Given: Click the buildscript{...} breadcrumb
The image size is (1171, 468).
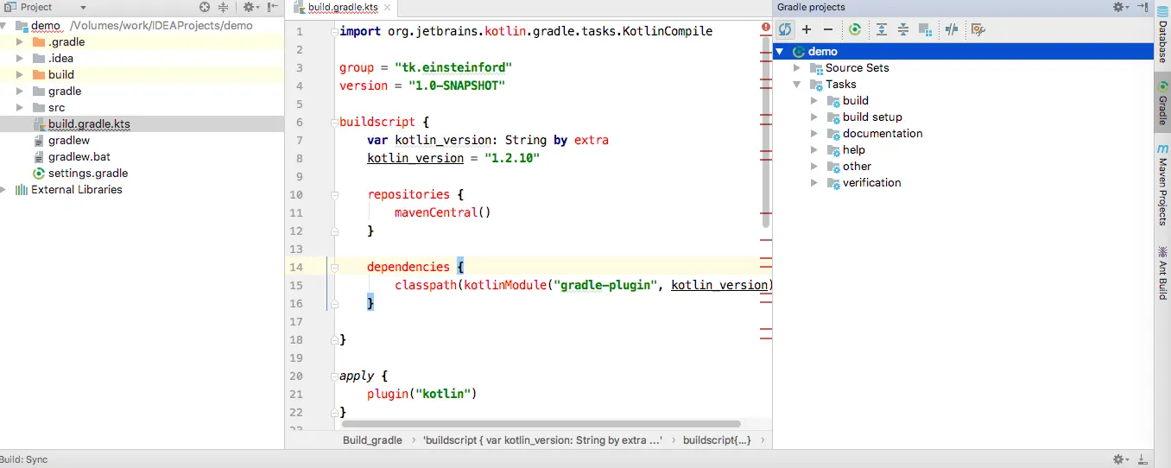Looking at the screenshot, I should coord(717,440).
